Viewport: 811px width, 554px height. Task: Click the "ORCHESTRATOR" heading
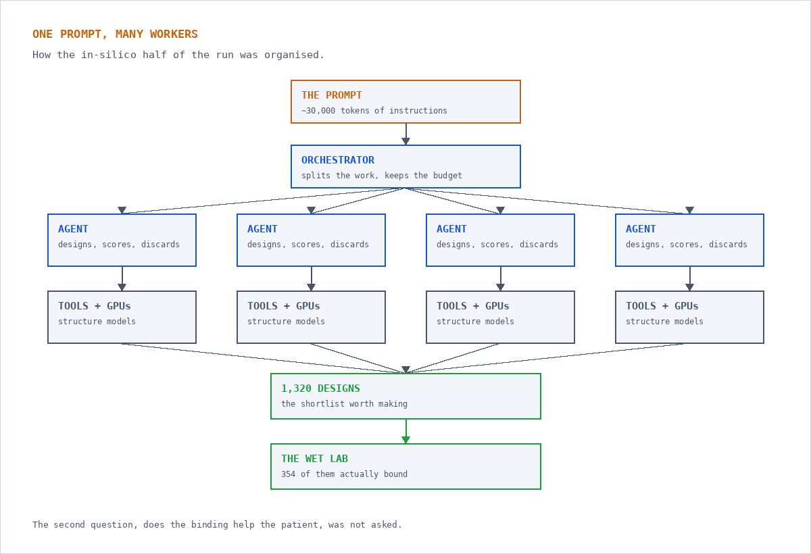coord(338,161)
